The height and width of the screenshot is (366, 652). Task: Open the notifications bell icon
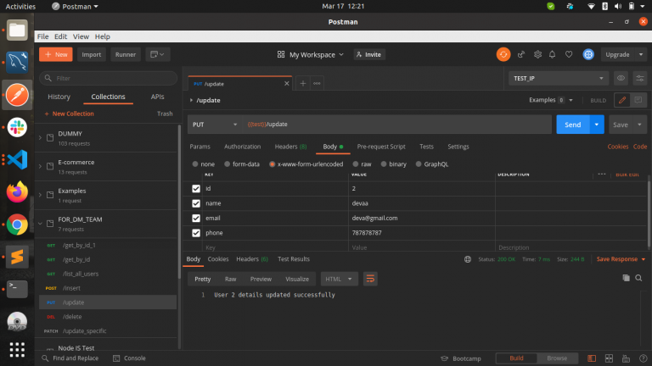tap(552, 54)
